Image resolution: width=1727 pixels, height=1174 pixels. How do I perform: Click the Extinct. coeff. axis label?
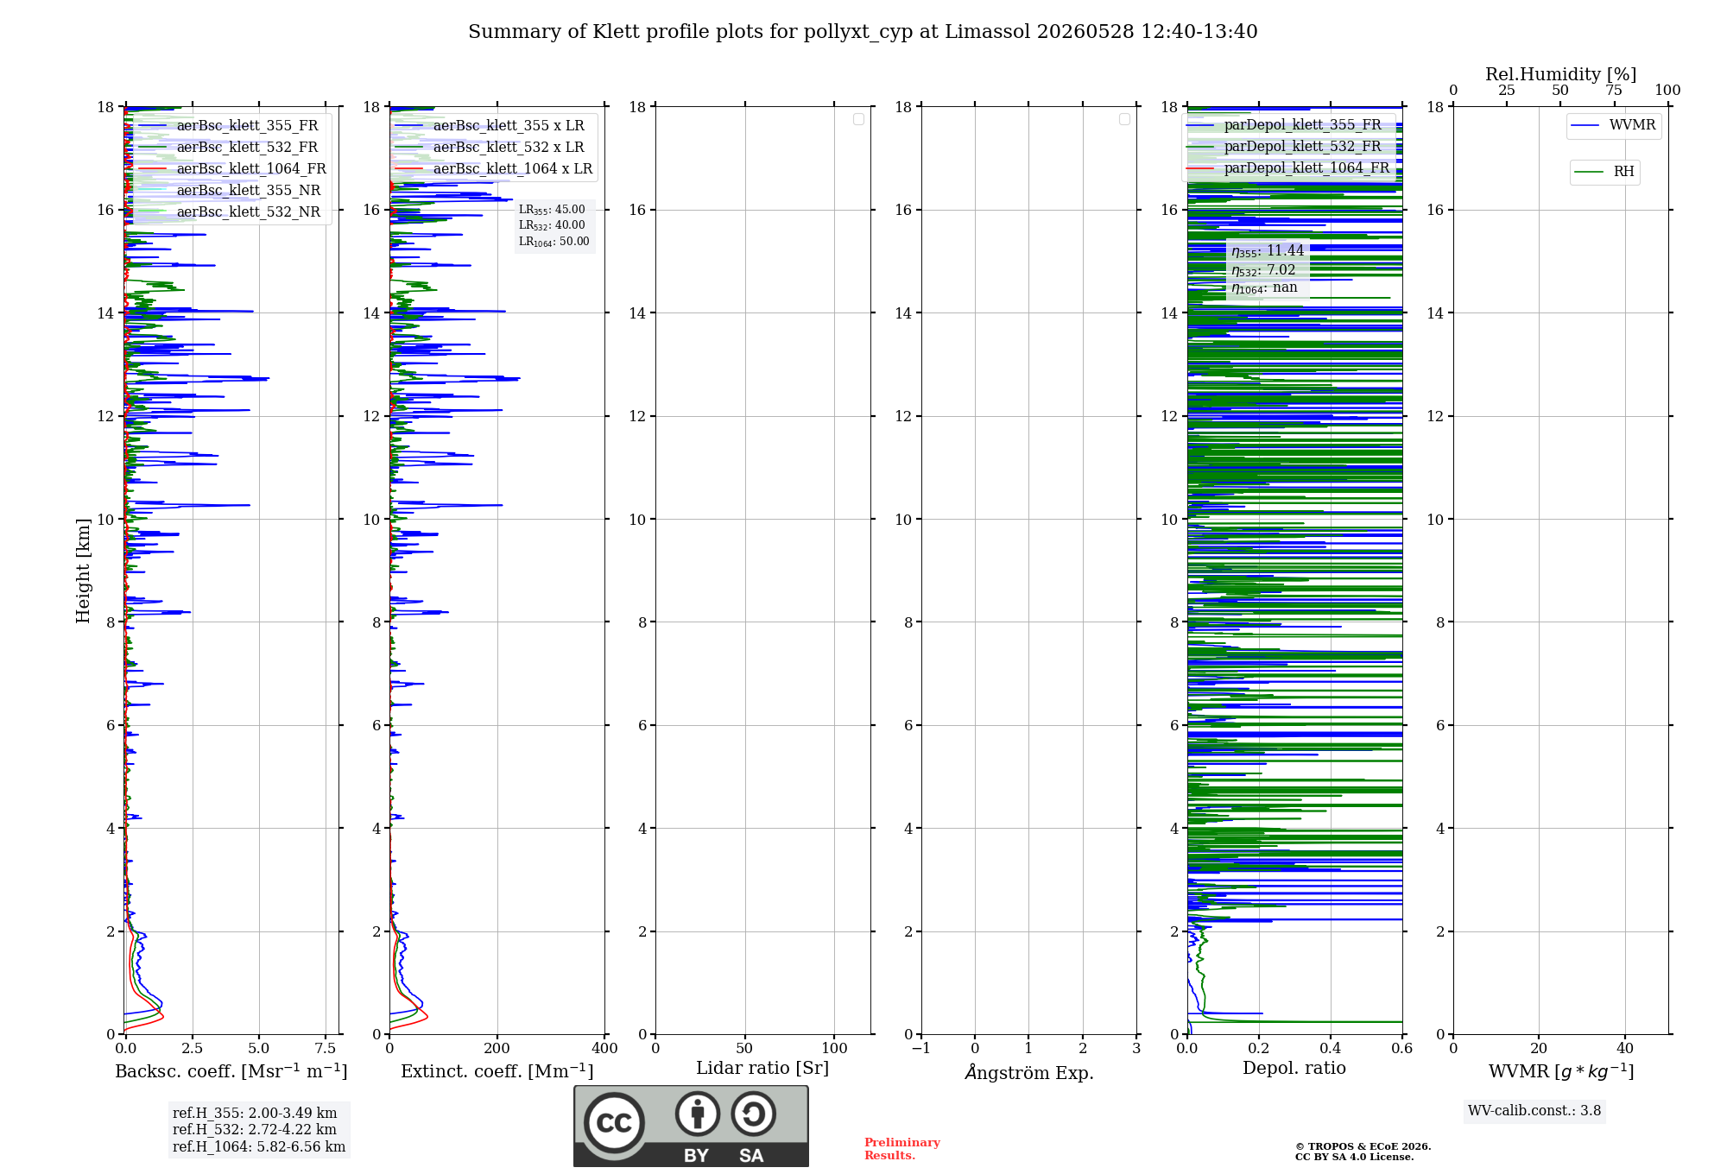497,1071
